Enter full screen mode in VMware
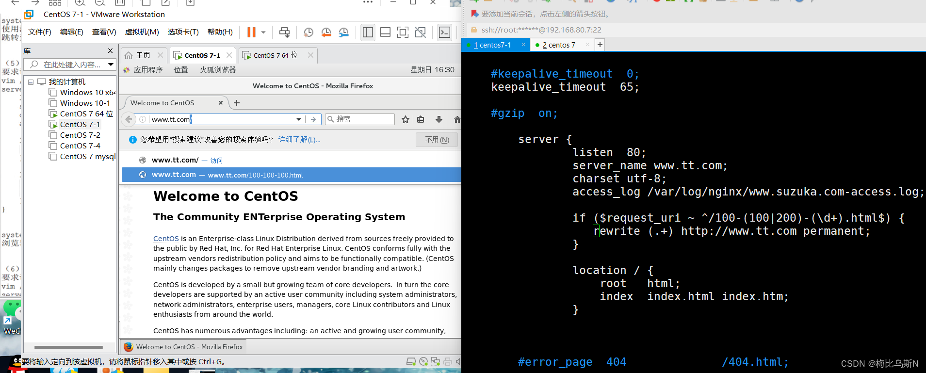926x373 pixels. [x=403, y=32]
